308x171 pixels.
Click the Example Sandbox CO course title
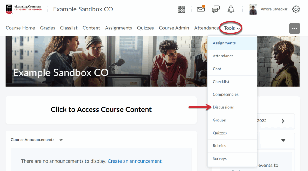[83, 9]
